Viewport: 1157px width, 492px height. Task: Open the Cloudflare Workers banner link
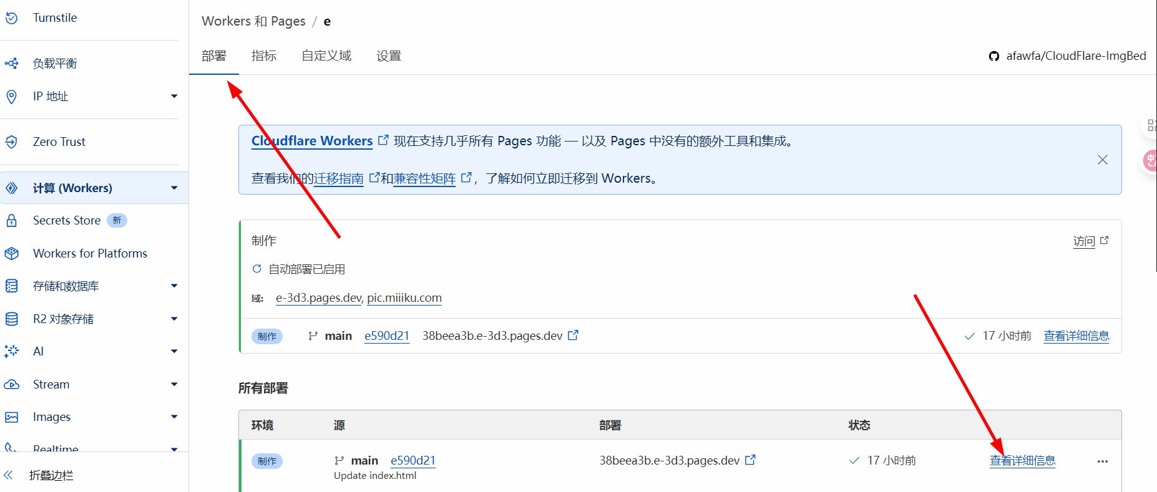coord(312,141)
